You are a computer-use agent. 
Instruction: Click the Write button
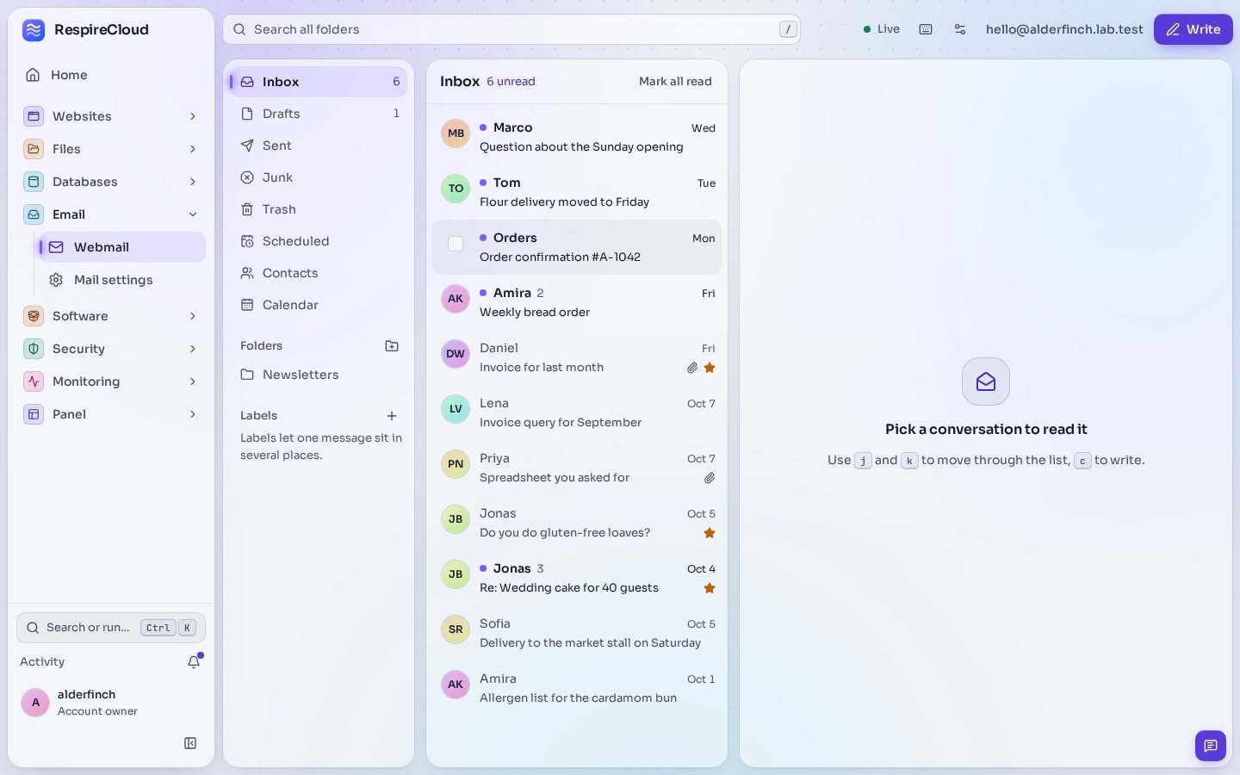tap(1193, 29)
